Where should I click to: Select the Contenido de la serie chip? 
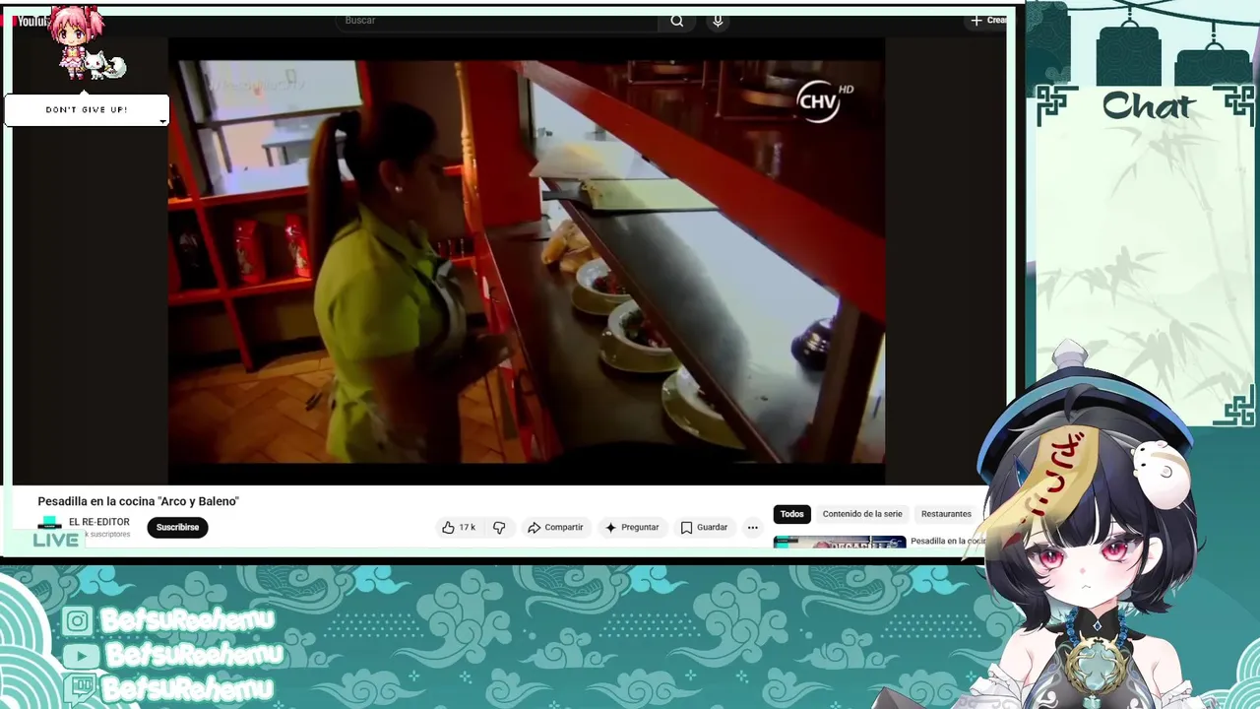(862, 514)
